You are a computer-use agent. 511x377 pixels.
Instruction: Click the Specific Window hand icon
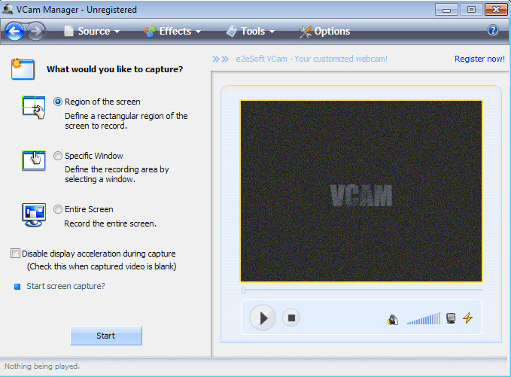34,160
